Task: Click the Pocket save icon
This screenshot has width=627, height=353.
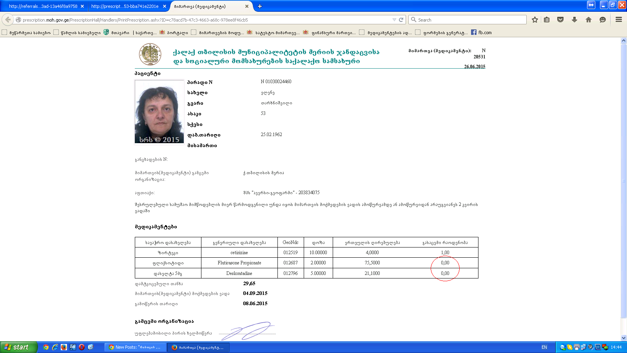Action: coord(560,20)
